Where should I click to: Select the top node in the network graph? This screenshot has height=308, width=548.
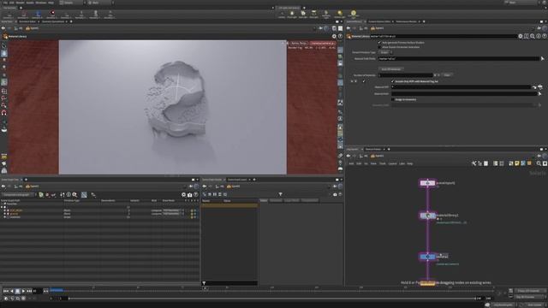click(x=427, y=183)
